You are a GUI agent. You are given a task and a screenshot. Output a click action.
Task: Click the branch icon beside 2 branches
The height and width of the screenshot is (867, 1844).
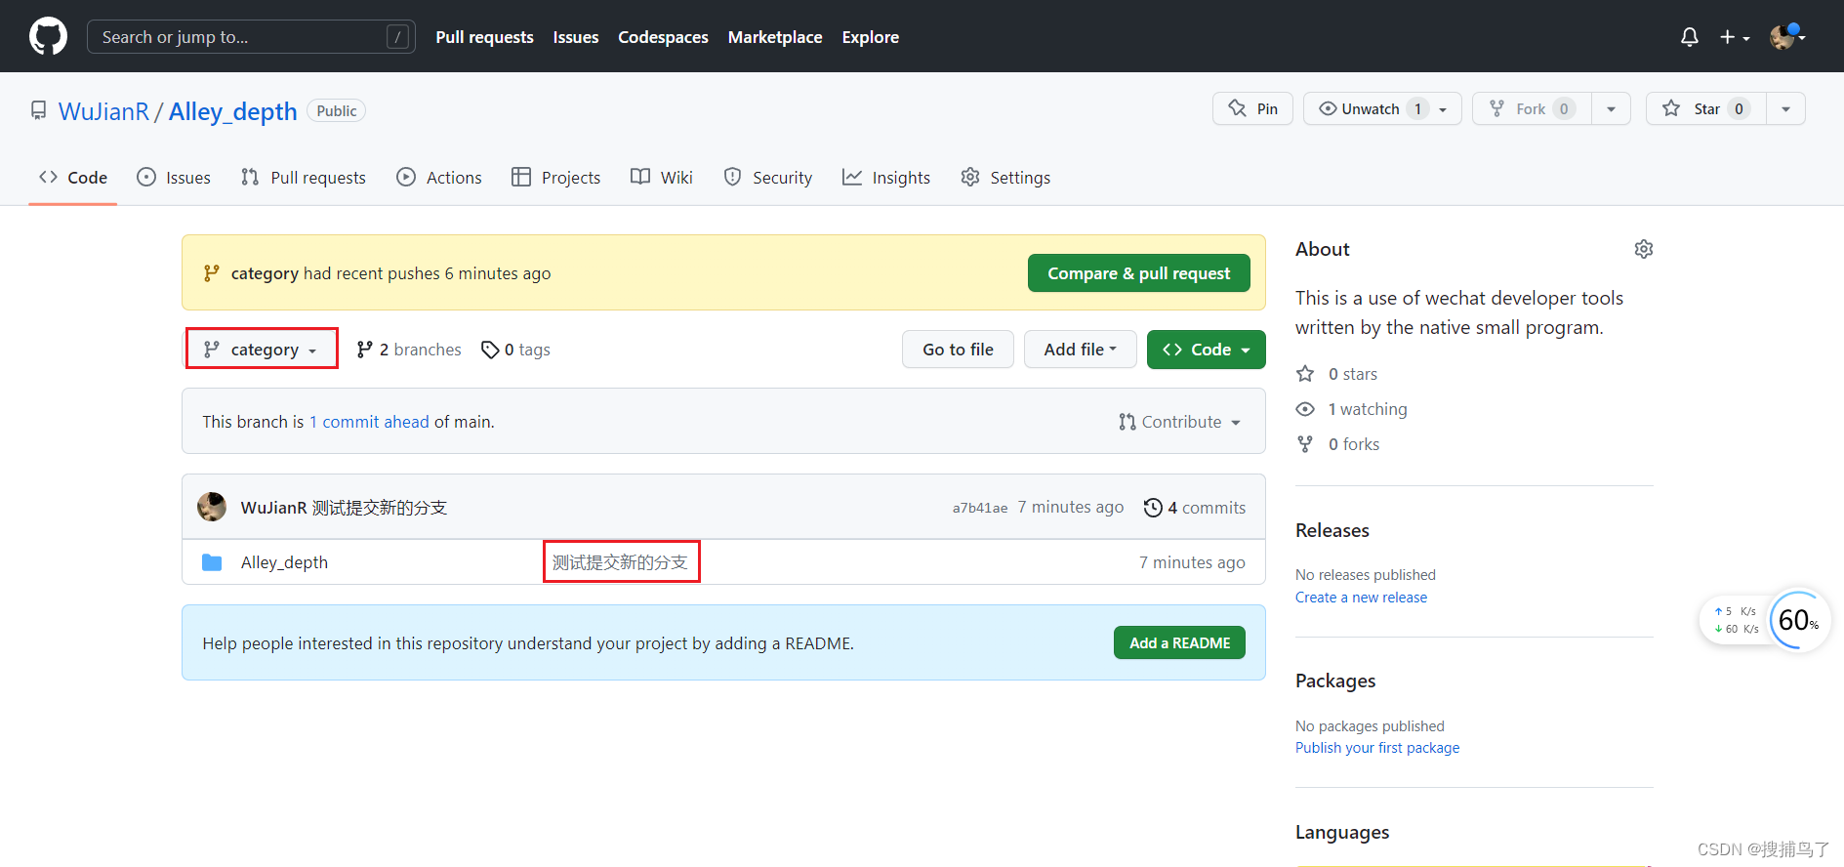(365, 350)
